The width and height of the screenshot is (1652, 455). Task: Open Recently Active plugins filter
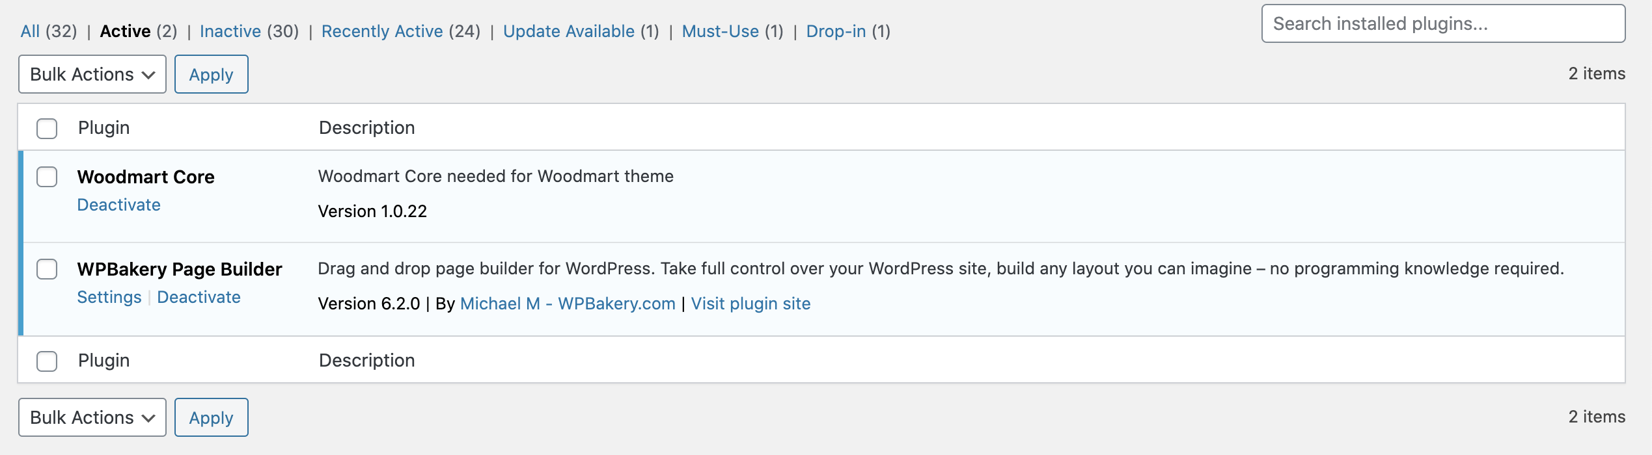tap(382, 31)
